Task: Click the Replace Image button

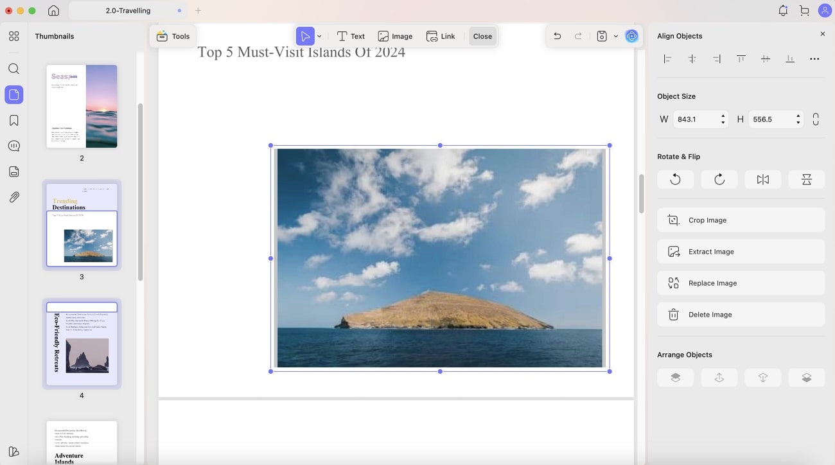Action: [741, 283]
